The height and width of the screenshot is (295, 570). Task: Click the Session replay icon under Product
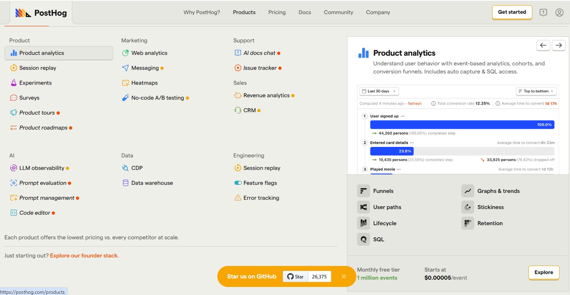point(14,68)
